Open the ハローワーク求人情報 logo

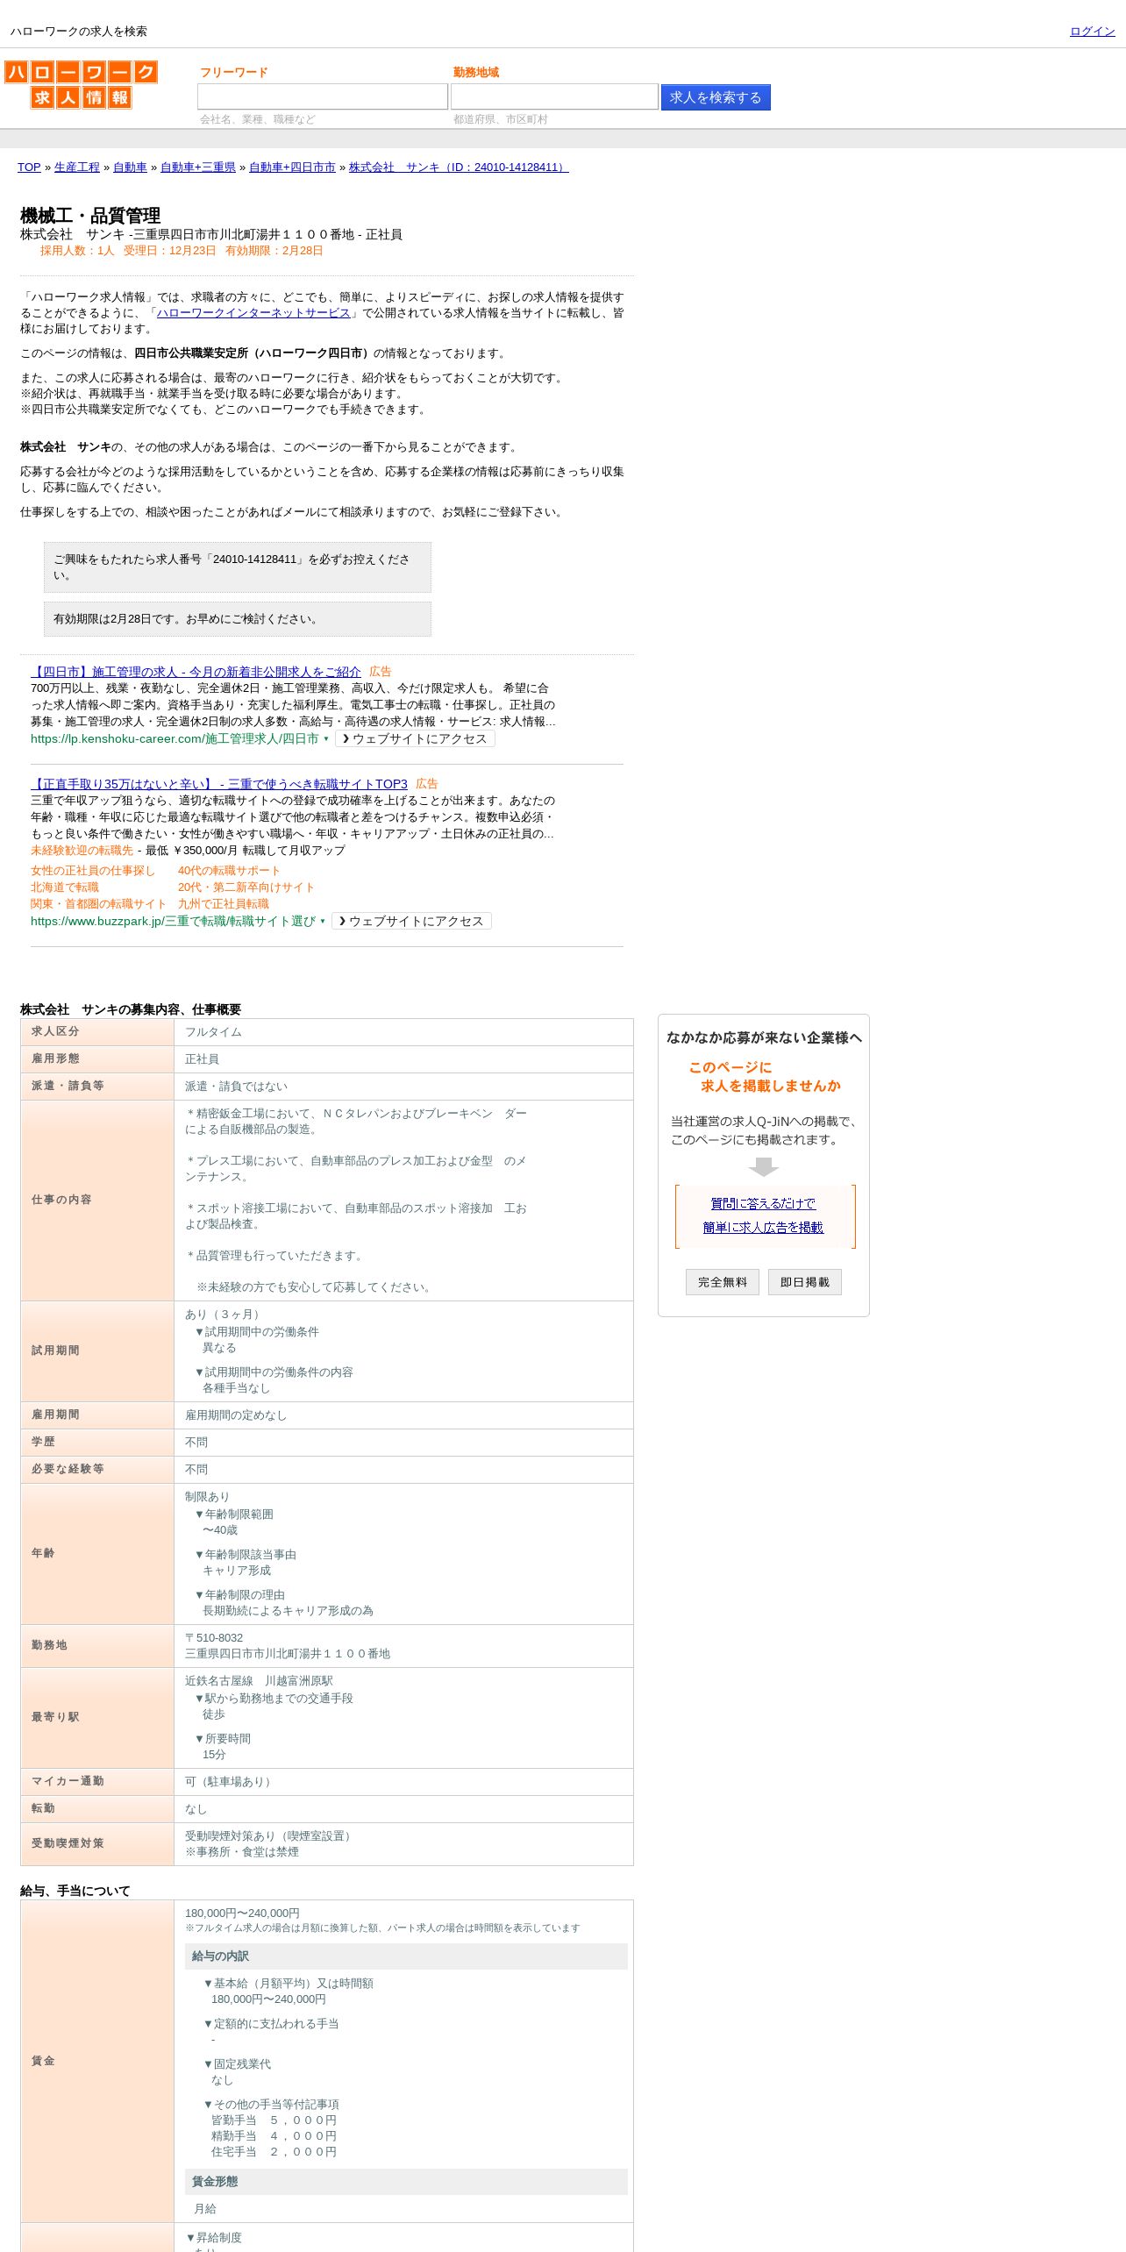[x=81, y=84]
